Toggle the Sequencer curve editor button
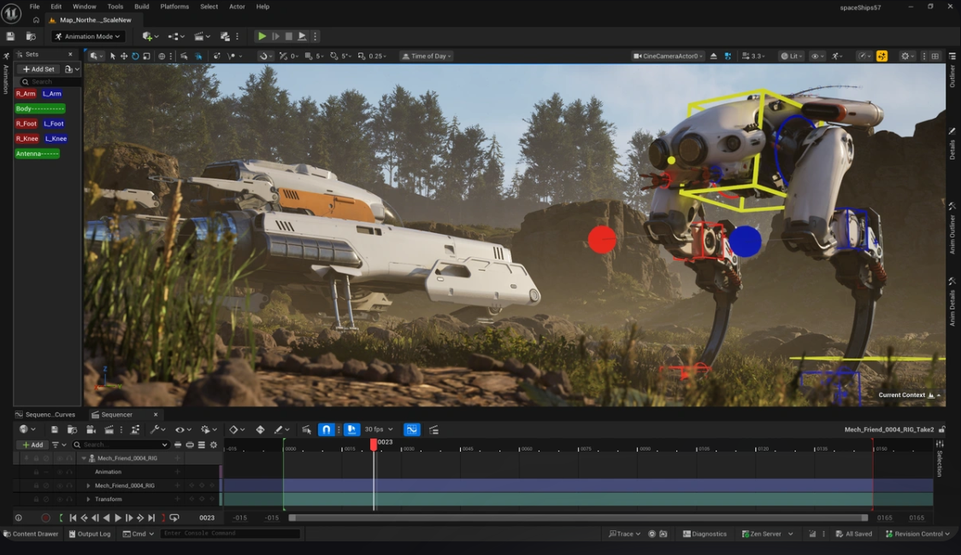The width and height of the screenshot is (961, 555). (412, 430)
